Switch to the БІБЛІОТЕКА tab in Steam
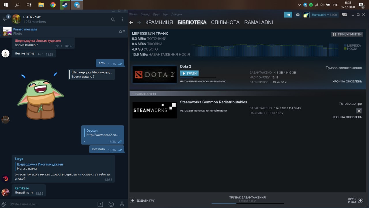369x208 pixels. click(192, 23)
